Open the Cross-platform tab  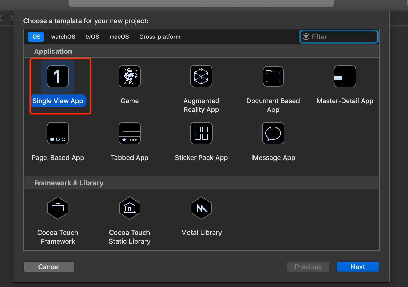click(160, 37)
